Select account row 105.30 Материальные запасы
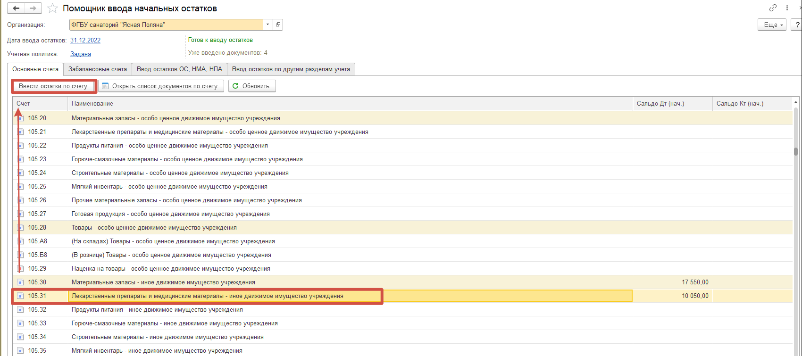The width and height of the screenshot is (802, 356). pos(163,282)
